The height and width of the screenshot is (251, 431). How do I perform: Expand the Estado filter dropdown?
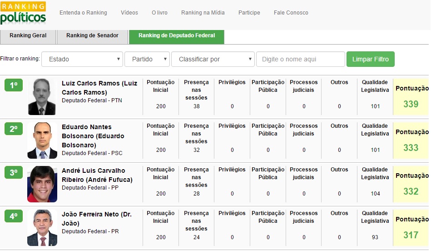(82, 59)
